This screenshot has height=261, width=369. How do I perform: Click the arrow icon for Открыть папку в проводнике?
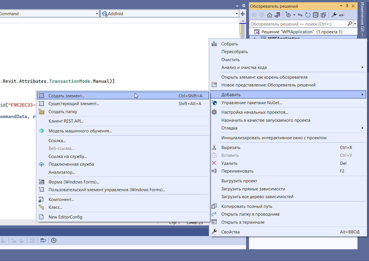click(x=214, y=214)
